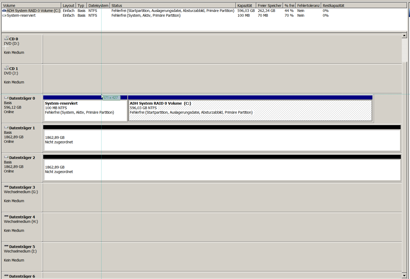Click the Datenträger 2 disk label

(x=22, y=158)
